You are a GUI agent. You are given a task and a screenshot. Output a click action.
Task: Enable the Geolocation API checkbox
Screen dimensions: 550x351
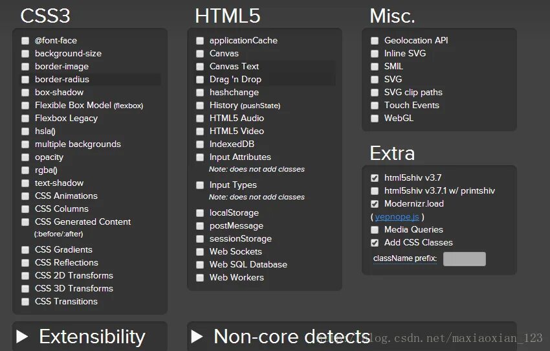[x=375, y=41]
